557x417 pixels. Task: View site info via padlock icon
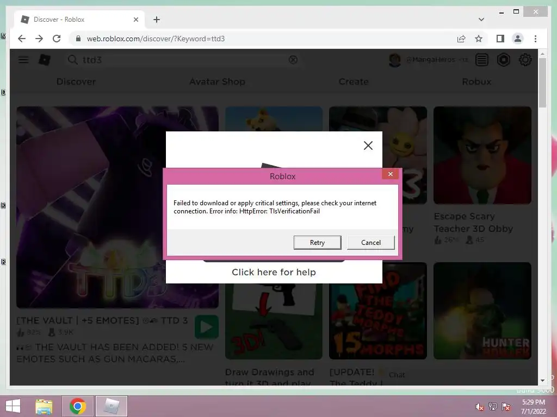pos(78,39)
